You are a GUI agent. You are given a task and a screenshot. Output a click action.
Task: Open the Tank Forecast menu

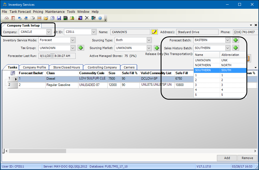click(20, 12)
